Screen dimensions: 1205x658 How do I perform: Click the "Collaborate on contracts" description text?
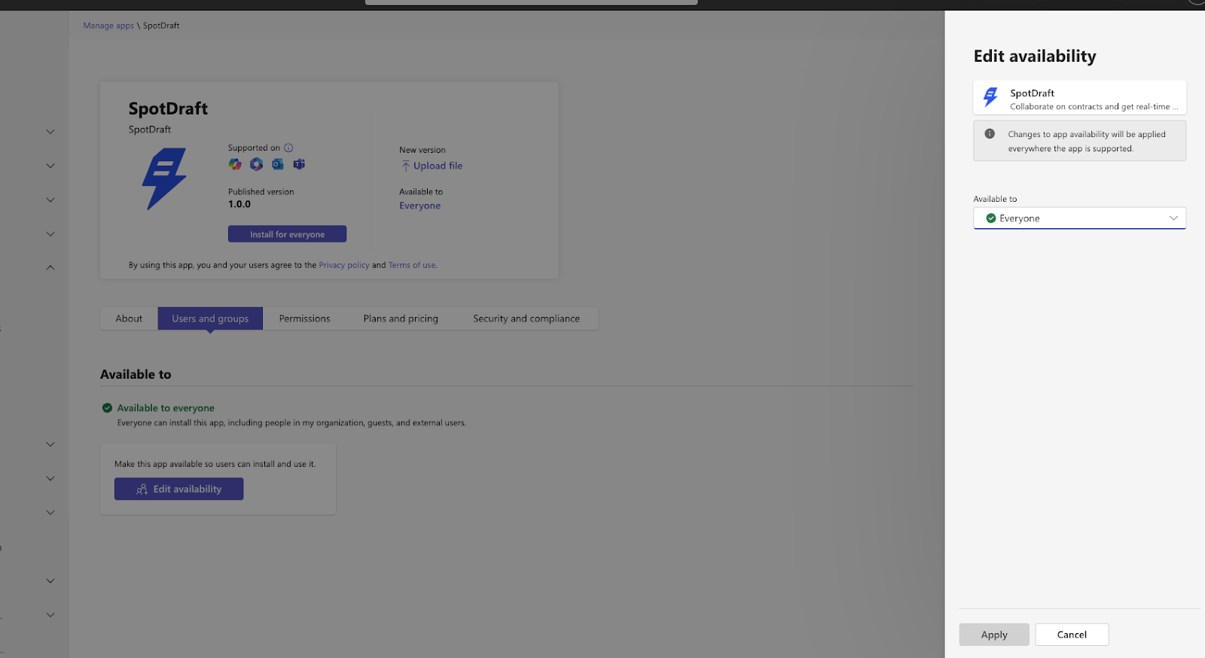(1094, 107)
